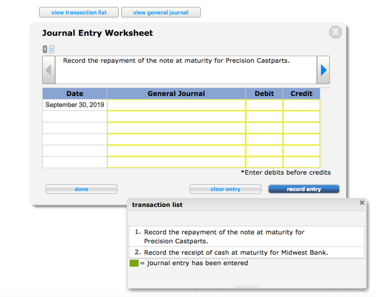This screenshot has height=297, width=376.
Task: Select third row Credit field
Action: 301,128
